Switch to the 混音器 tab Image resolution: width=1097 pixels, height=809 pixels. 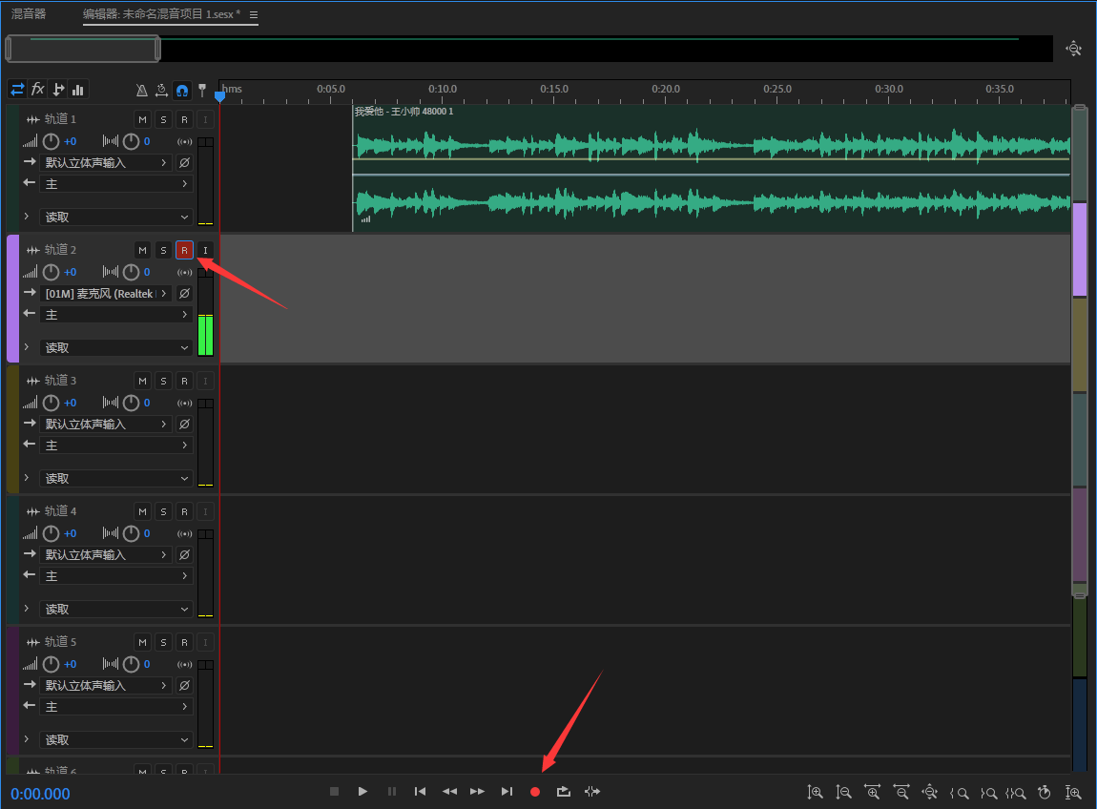pyautogui.click(x=29, y=14)
